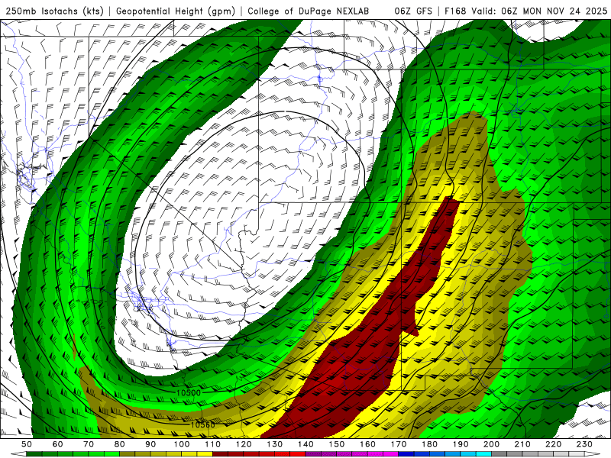Click the 100 knot legend label
This screenshot has width=611, height=458.
tap(182, 444)
